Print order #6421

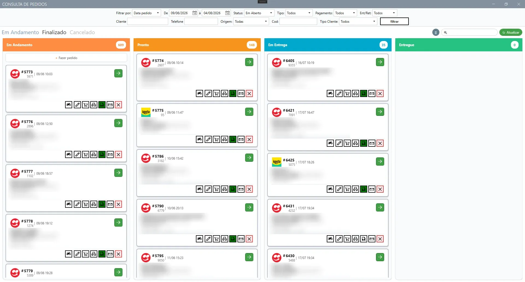[x=355, y=143]
